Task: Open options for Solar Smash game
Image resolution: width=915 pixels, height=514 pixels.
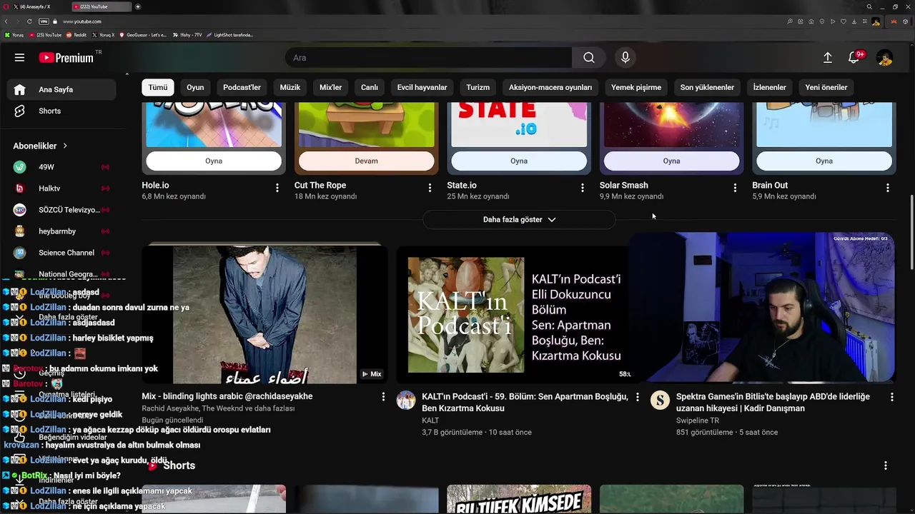Action: [735, 188]
